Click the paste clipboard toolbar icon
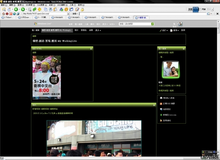The image size is (220, 160). coord(55,9)
